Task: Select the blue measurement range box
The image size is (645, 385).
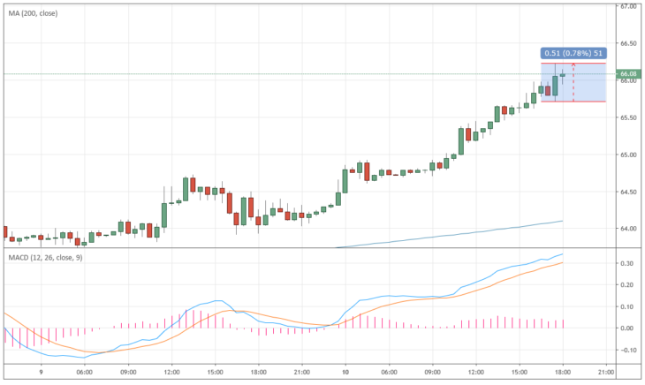Action: tap(573, 82)
